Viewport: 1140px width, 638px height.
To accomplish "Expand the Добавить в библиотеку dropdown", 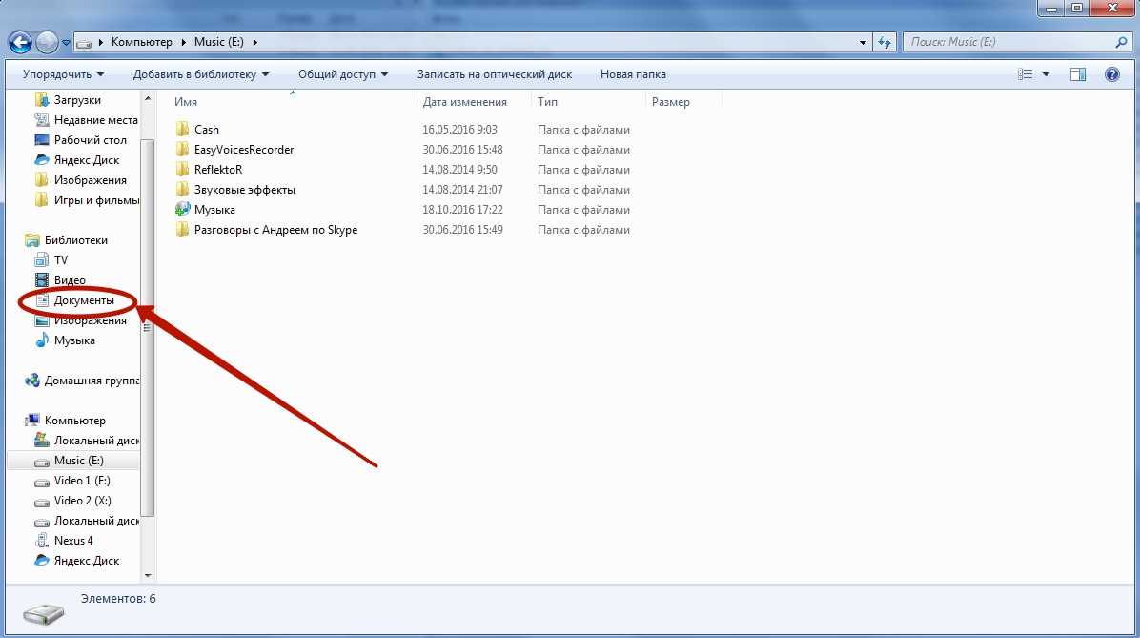I will (200, 74).
